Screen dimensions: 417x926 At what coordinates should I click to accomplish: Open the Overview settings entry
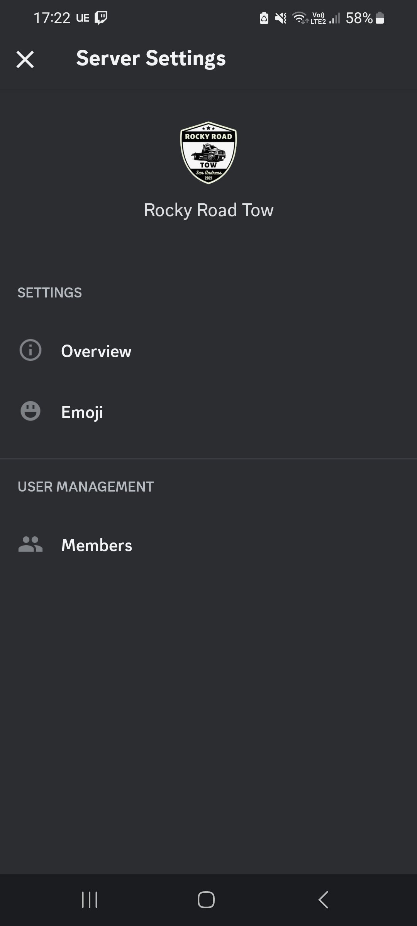[x=96, y=351]
